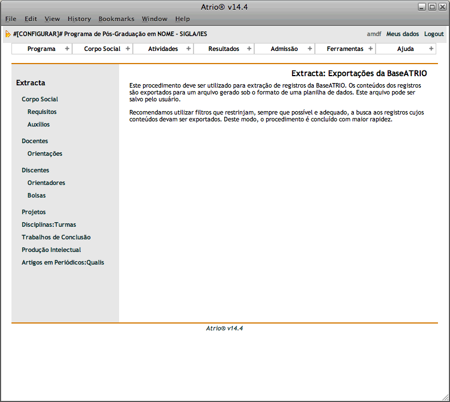Click the orange arrow icon before #[CONFIGURAR]#

tap(8, 34)
